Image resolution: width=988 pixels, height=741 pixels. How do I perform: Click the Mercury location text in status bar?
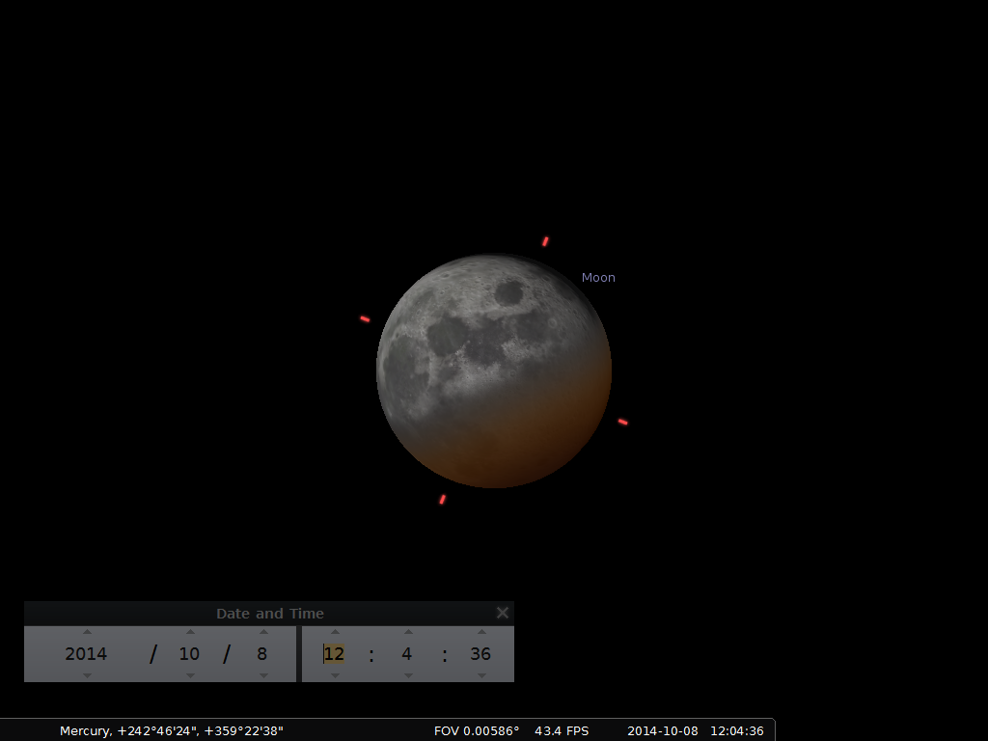[x=172, y=731]
